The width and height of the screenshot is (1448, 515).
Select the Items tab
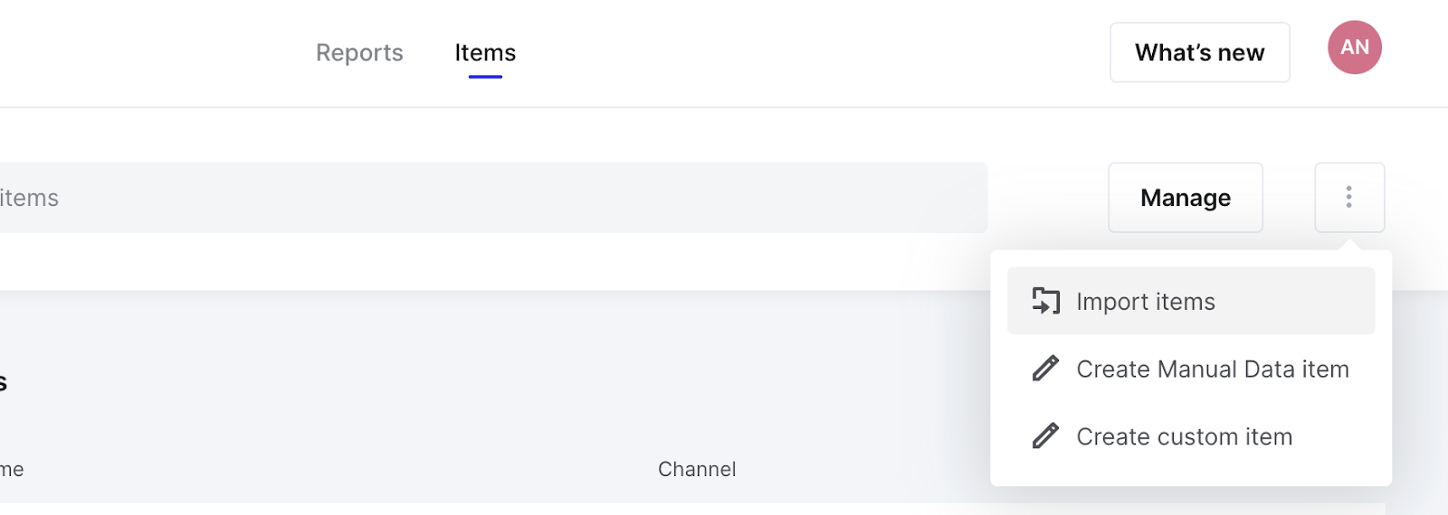click(485, 52)
